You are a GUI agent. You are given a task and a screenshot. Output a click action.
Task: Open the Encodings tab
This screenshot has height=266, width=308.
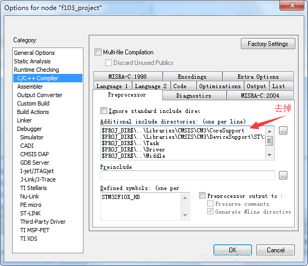pyautogui.click(x=192, y=77)
